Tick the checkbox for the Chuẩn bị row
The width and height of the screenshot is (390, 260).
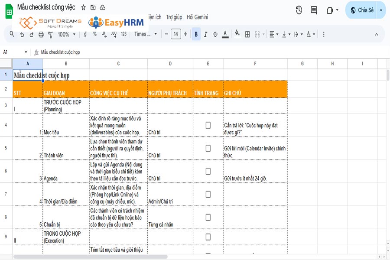[x=208, y=218]
